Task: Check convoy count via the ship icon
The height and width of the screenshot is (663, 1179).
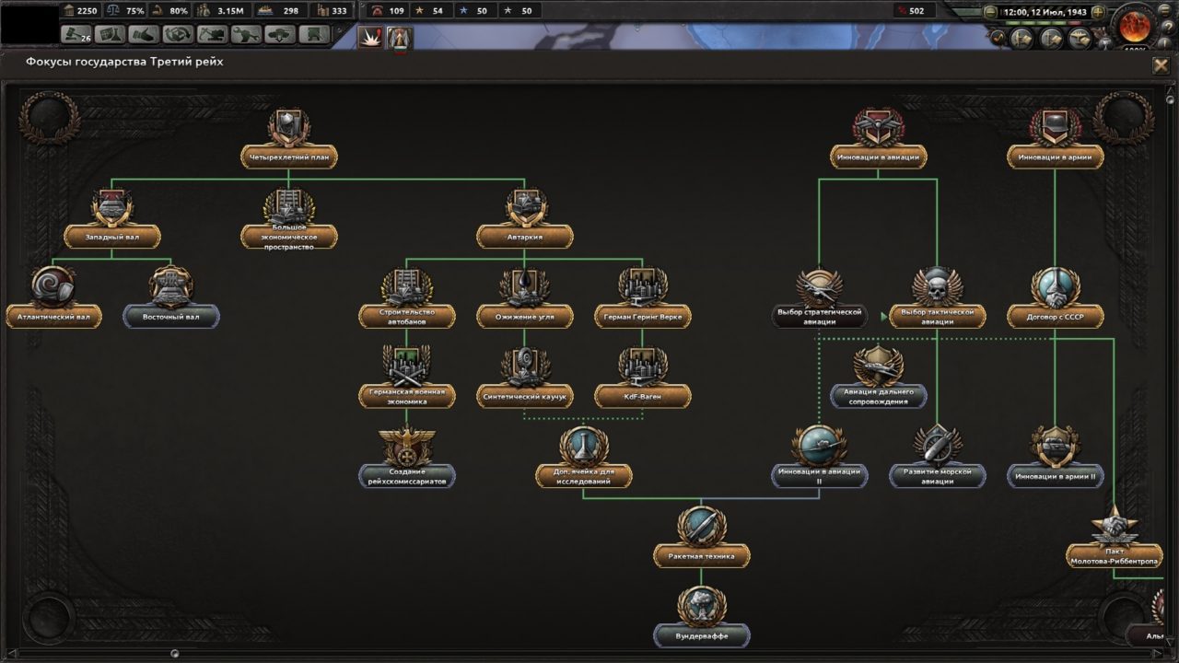Action: tap(263, 12)
